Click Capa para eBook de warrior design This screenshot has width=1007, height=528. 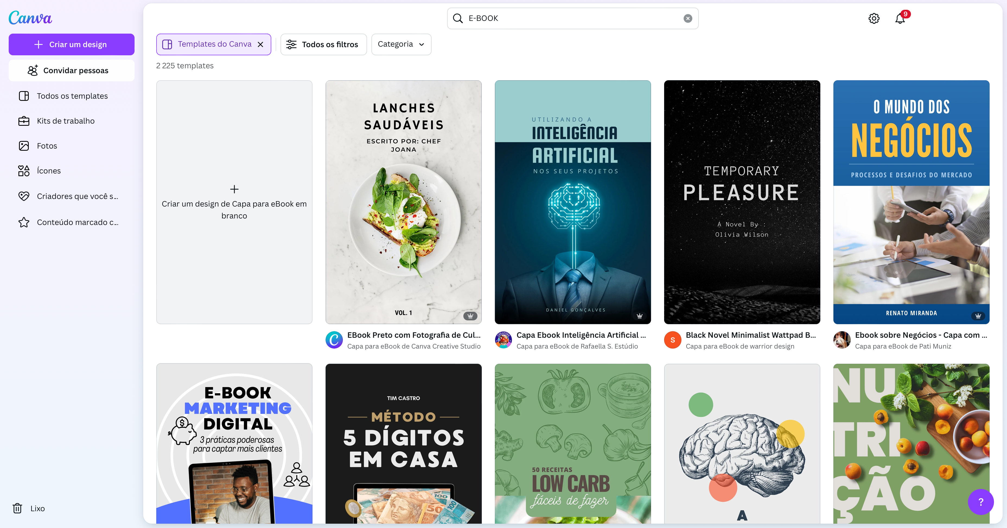pyautogui.click(x=740, y=346)
